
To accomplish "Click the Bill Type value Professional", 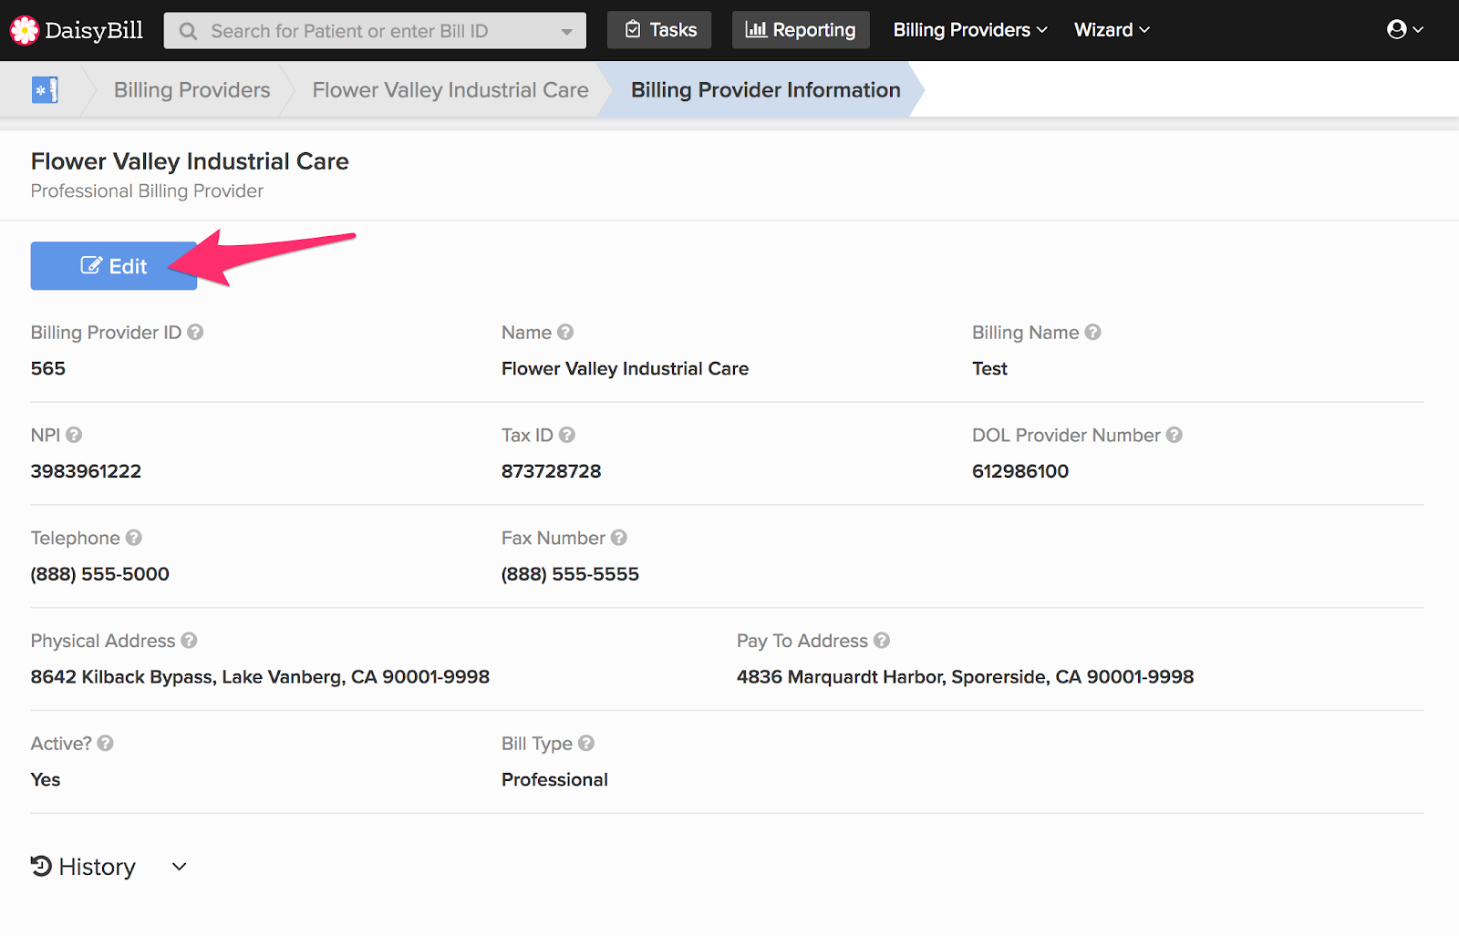I will point(554,779).
